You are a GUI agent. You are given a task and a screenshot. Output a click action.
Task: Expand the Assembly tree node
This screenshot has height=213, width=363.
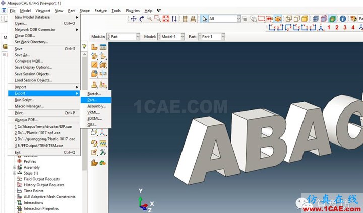tap(15, 167)
